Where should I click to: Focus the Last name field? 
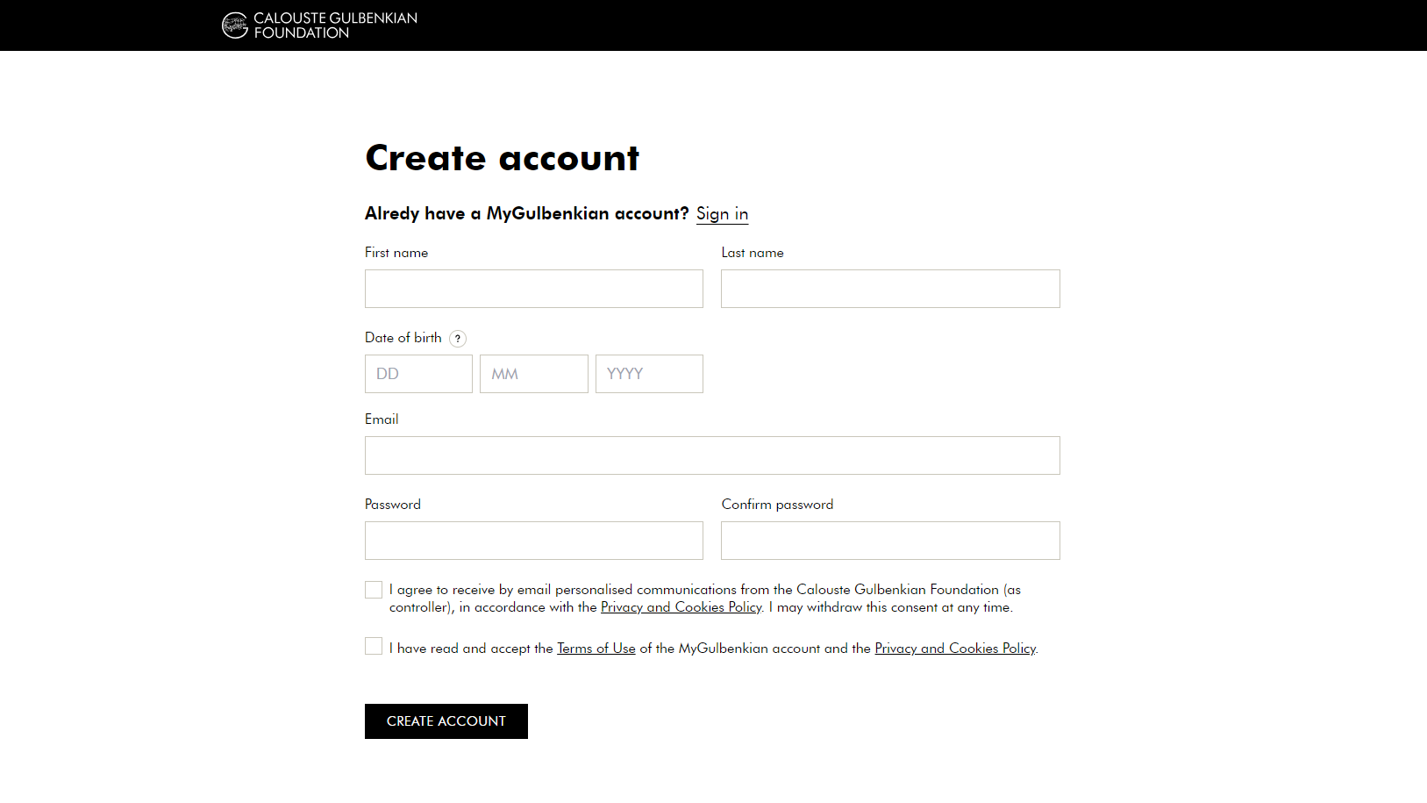(890, 289)
